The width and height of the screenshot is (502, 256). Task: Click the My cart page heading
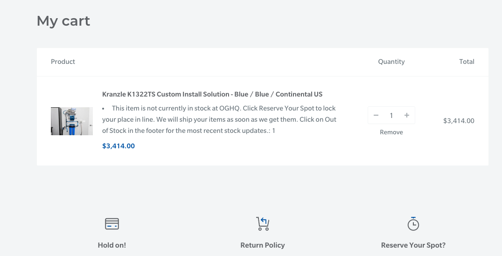click(x=63, y=21)
